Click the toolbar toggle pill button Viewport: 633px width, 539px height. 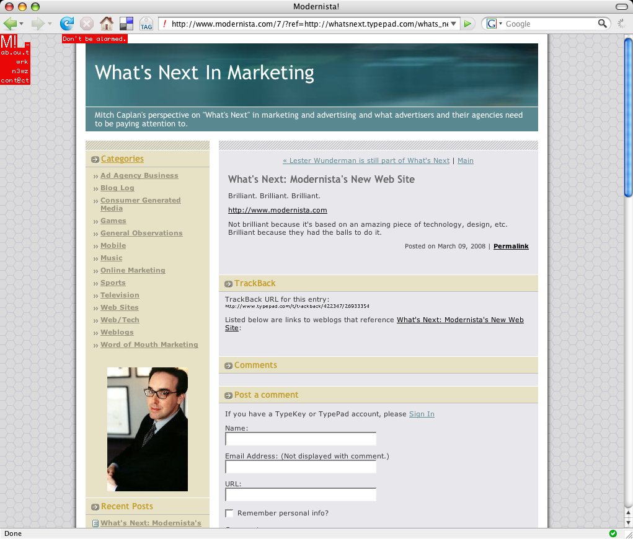point(621,6)
